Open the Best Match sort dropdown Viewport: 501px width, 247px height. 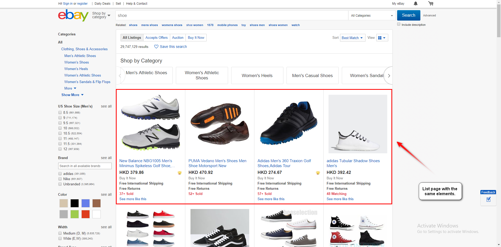point(353,38)
